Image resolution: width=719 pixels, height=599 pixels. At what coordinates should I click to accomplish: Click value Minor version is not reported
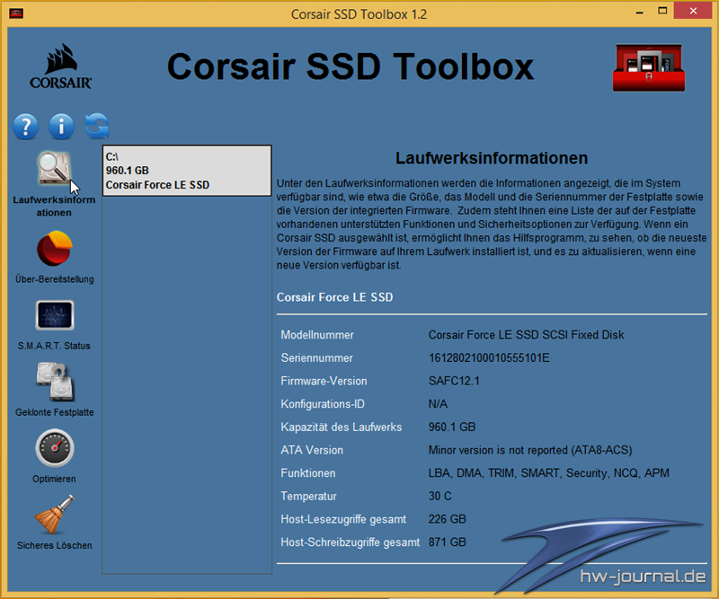tap(530, 450)
